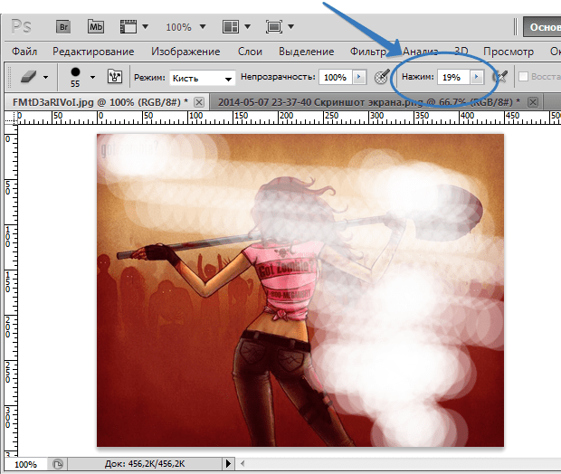
Task: Open the Выделение menu
Action: coord(306,52)
